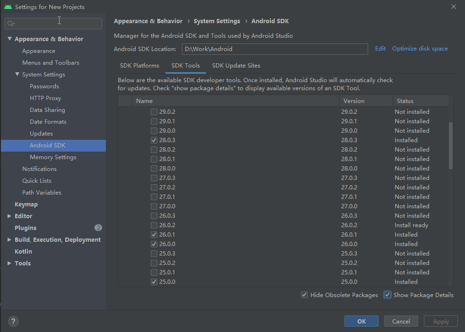Open Notifications settings
Image resolution: width=465 pixels, height=332 pixels.
pyautogui.click(x=39, y=169)
